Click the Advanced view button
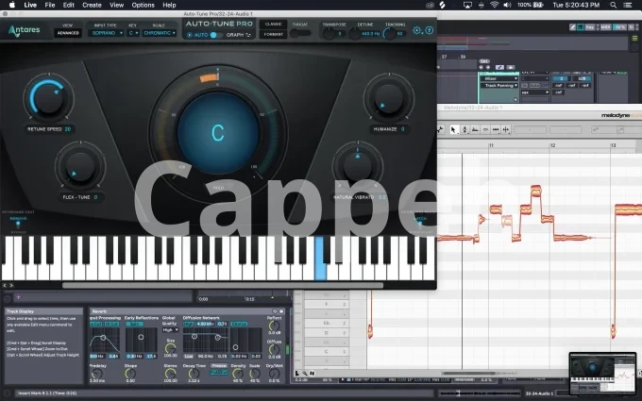Screen dimensions: 642x401 (68, 33)
